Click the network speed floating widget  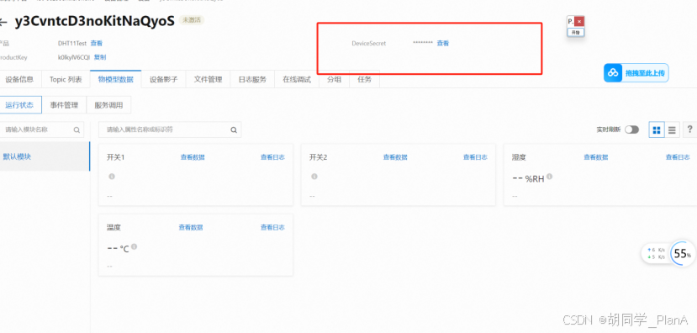click(x=656, y=253)
